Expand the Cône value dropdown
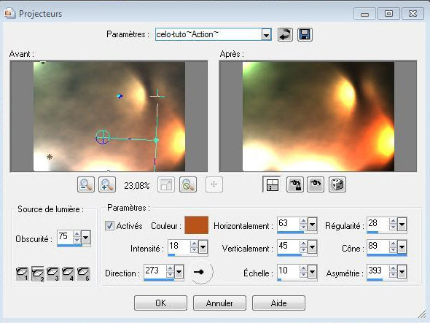This screenshot has height=323, width=430. coord(402,246)
